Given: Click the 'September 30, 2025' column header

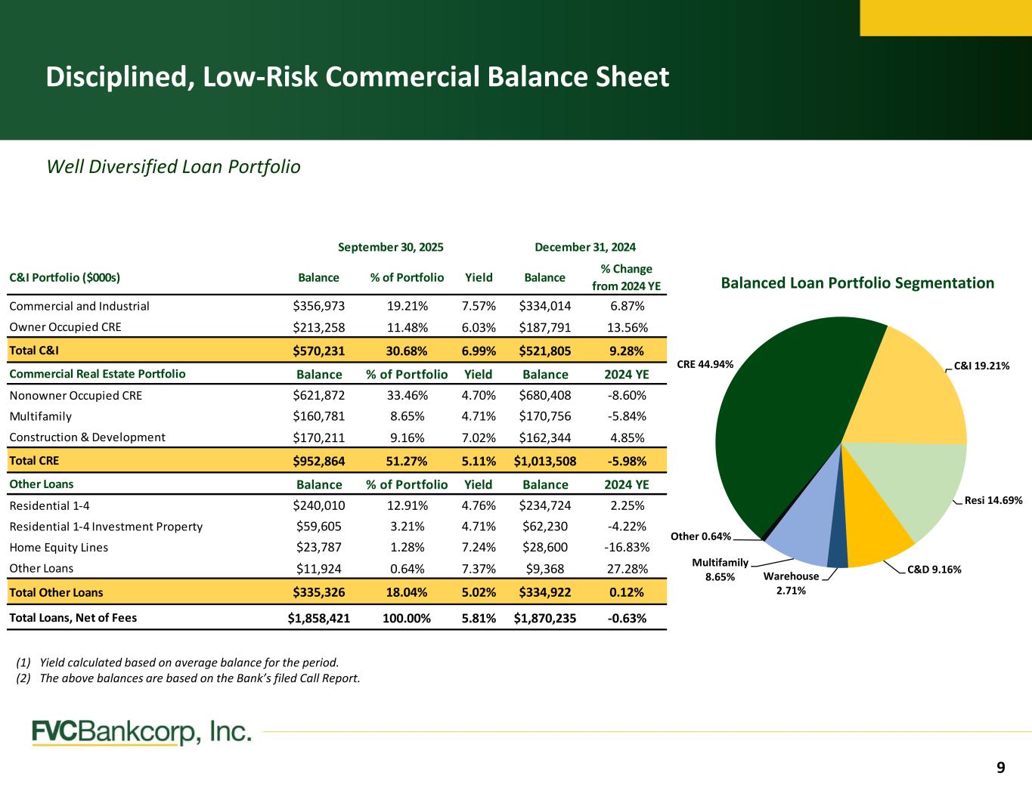Looking at the screenshot, I should [390, 247].
